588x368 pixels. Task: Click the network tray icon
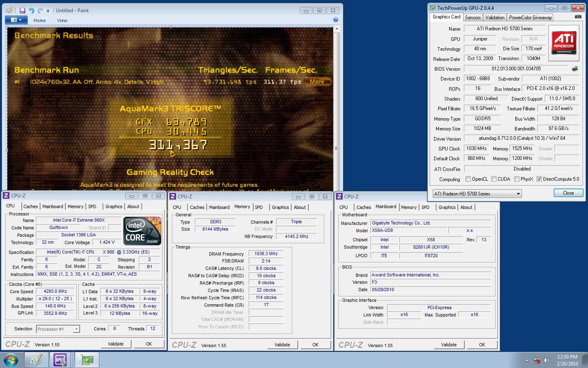click(x=537, y=361)
